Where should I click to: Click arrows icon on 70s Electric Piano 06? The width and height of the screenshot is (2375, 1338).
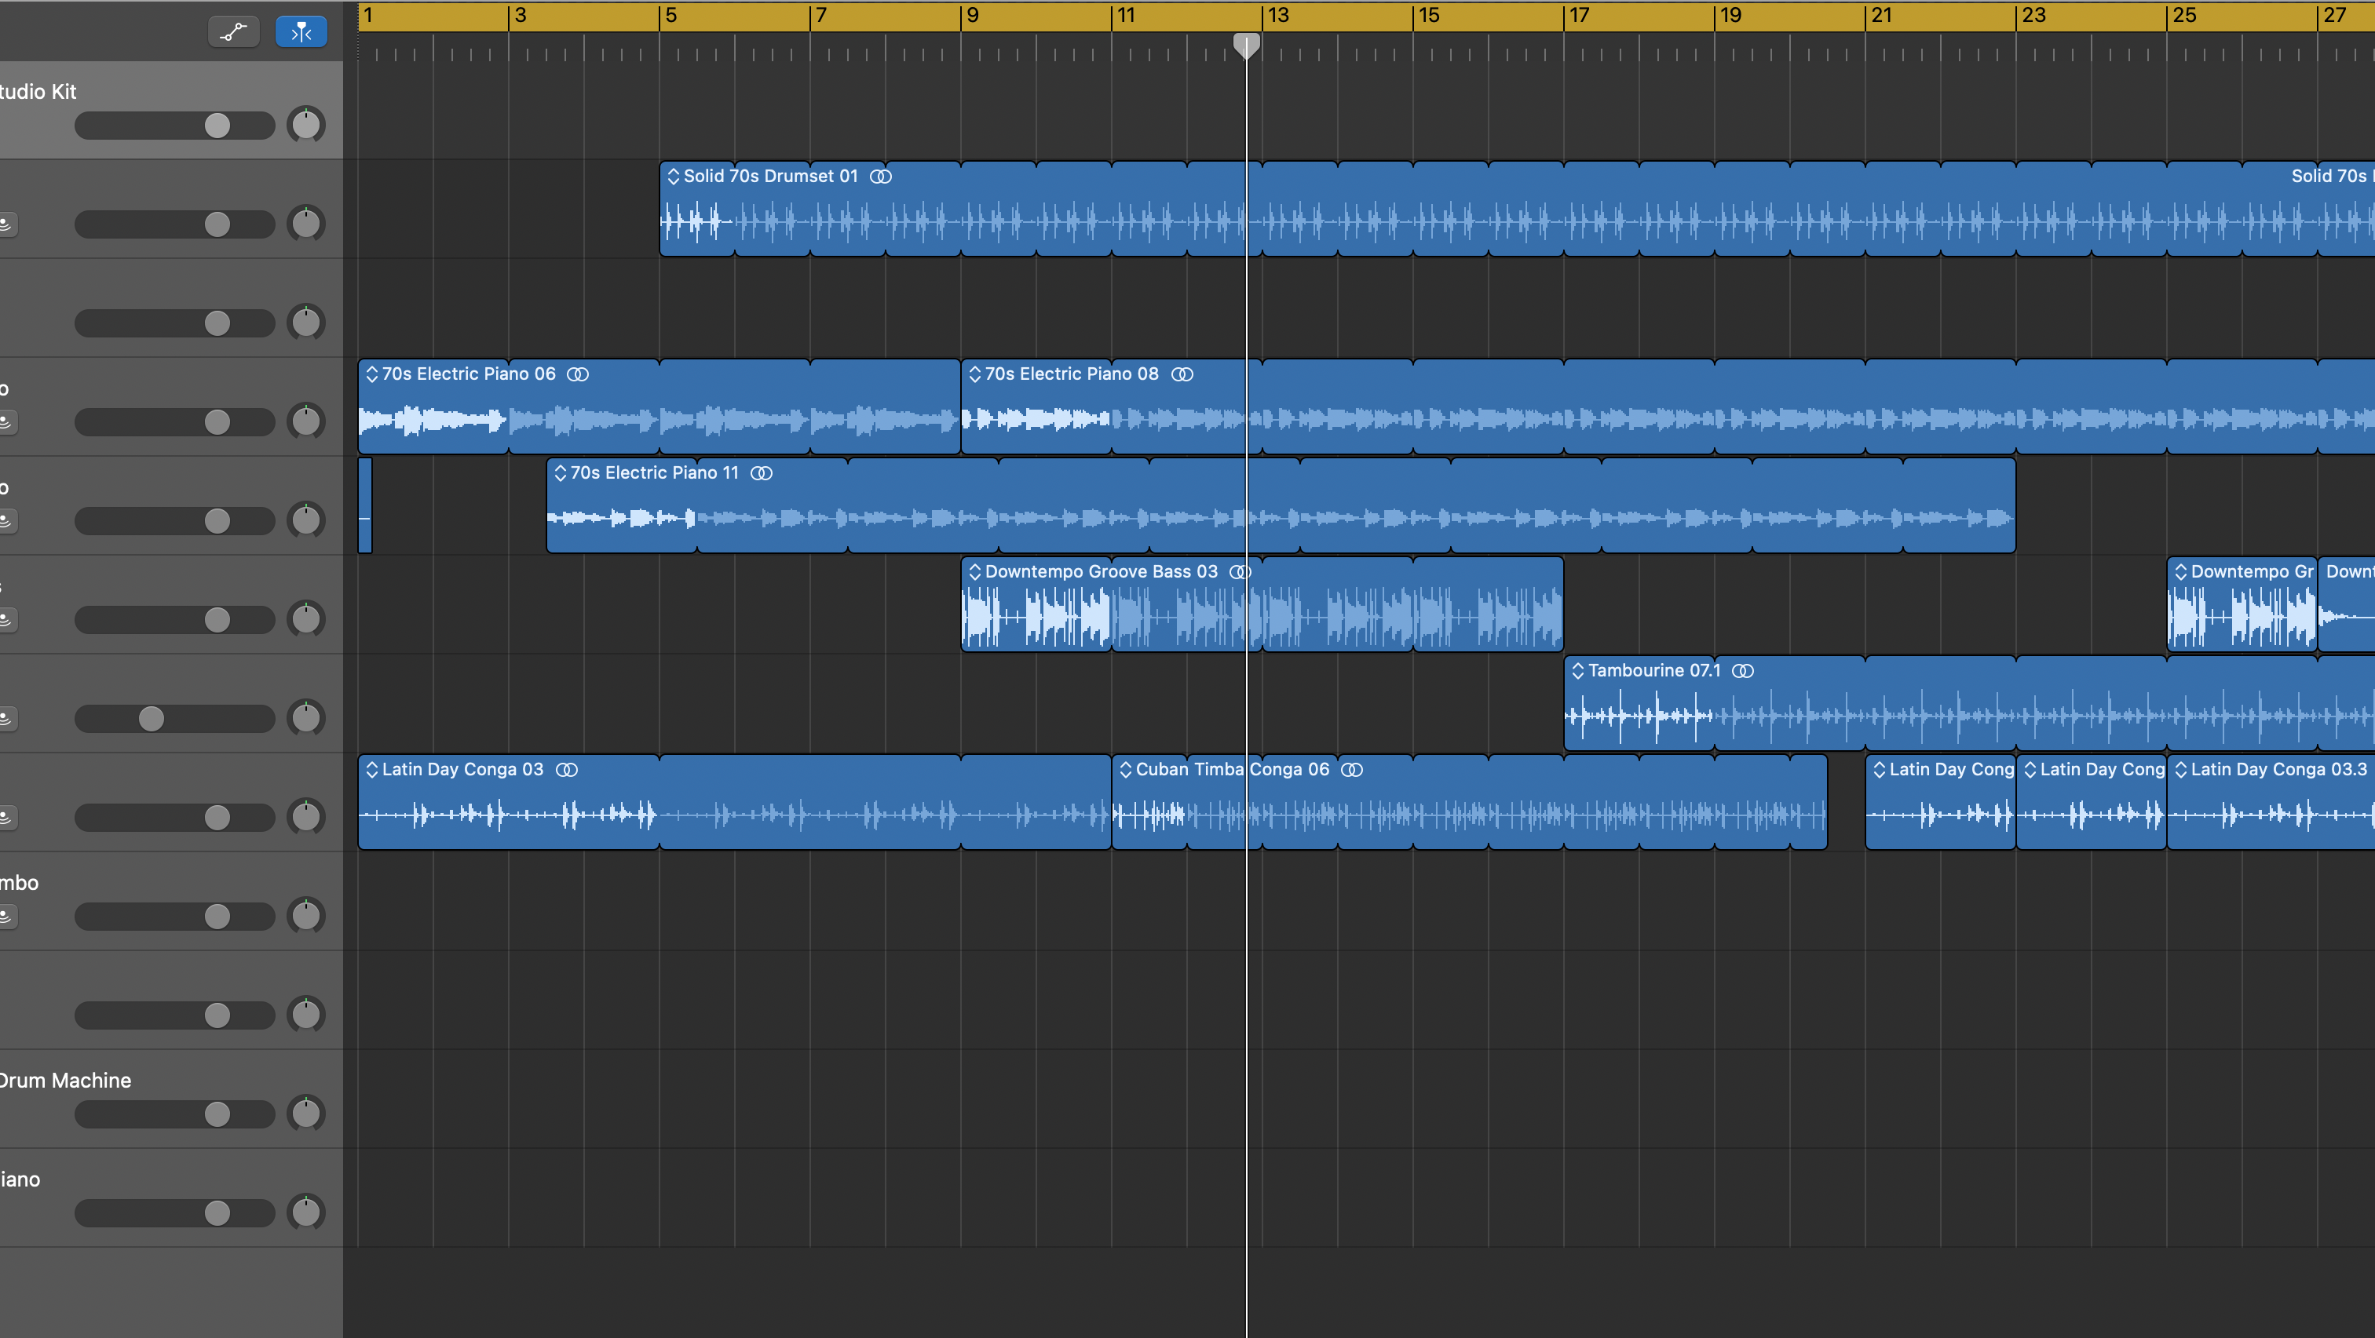pos(371,374)
